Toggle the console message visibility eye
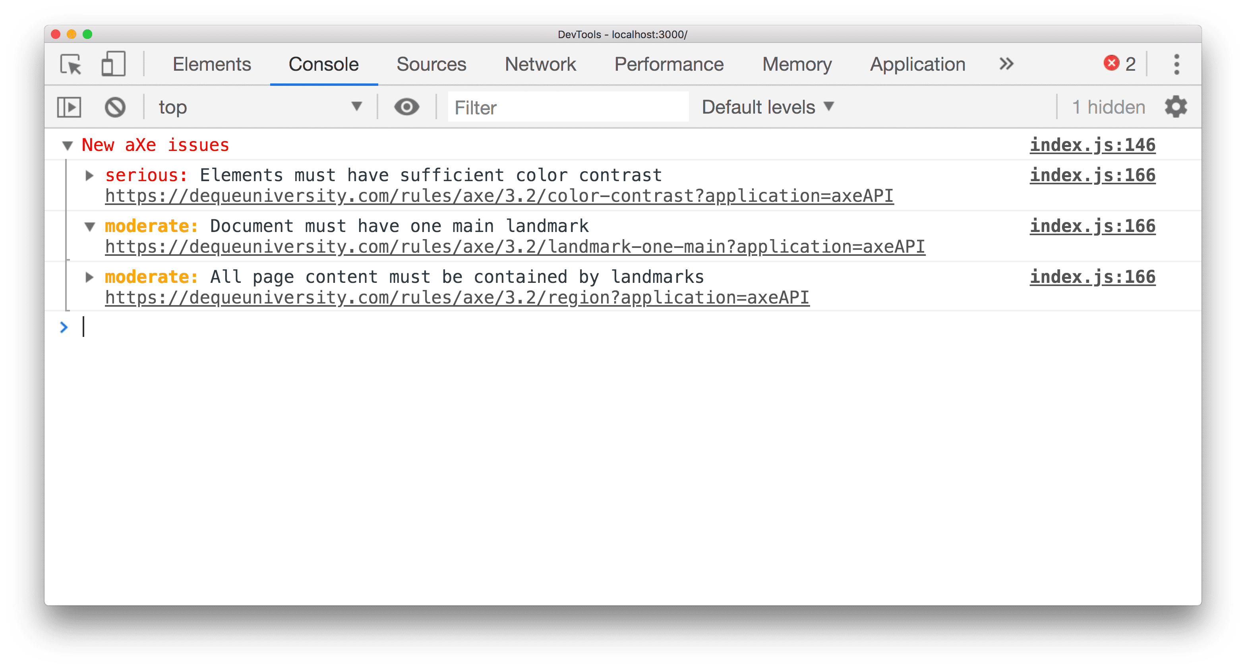Image resolution: width=1246 pixels, height=669 pixels. pos(406,106)
